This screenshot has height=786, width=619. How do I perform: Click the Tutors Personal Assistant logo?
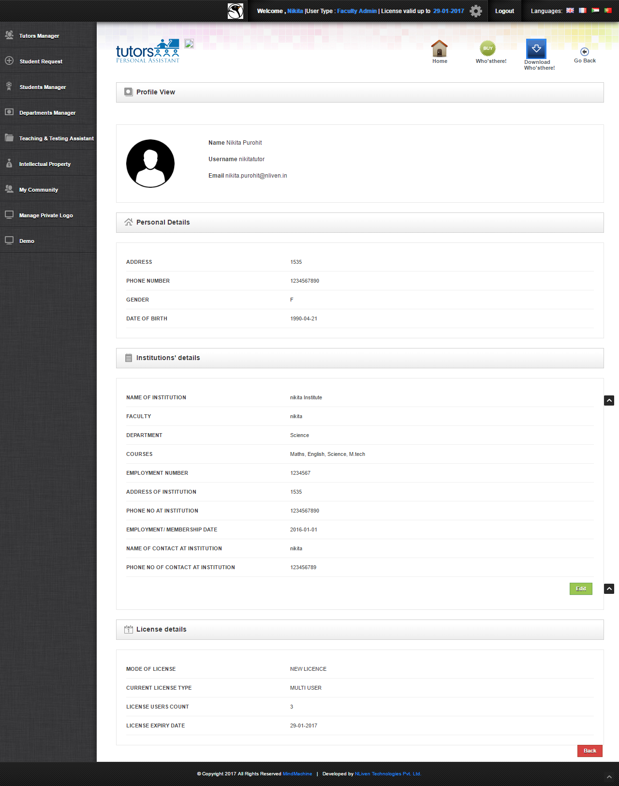pos(147,51)
